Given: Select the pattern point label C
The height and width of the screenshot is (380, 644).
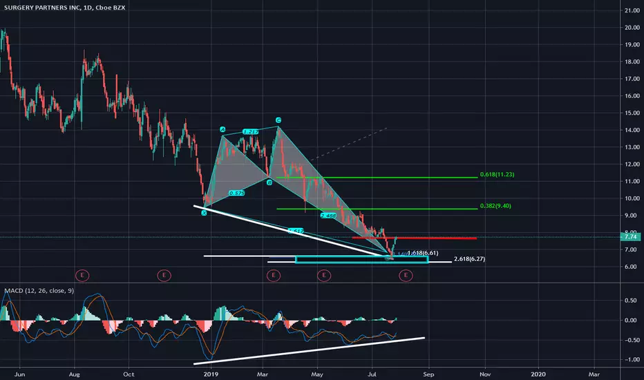Looking at the screenshot, I should [278, 120].
